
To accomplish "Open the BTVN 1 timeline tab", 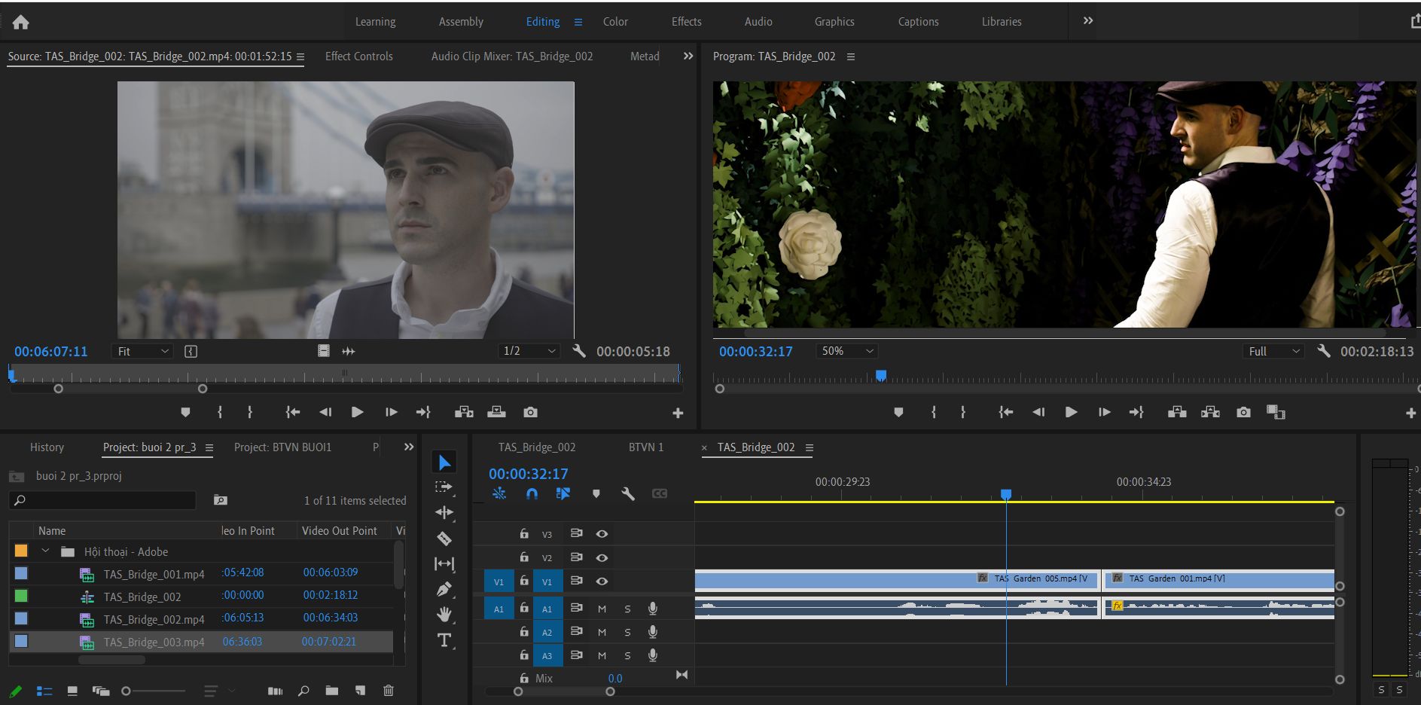I will 646,447.
